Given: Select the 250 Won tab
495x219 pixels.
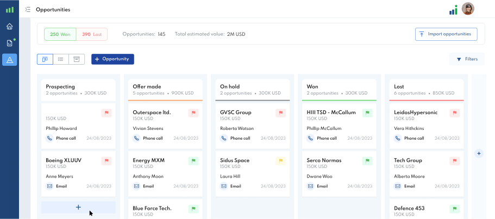Looking at the screenshot, I should (x=60, y=34).
